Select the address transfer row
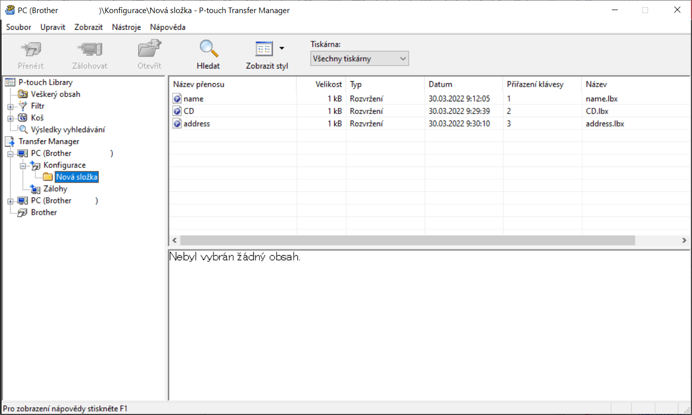Screen dimensions: 692x415 429,124
